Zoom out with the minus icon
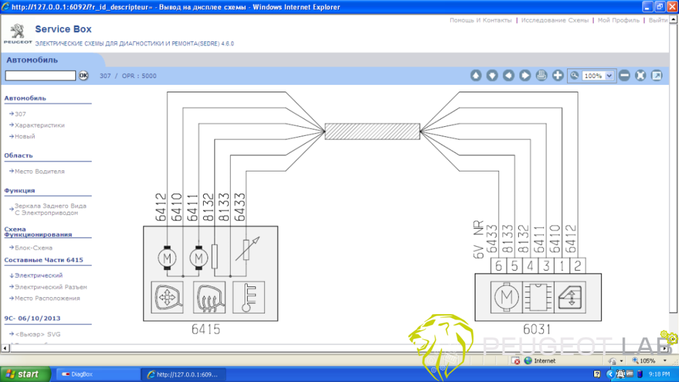 tap(625, 75)
